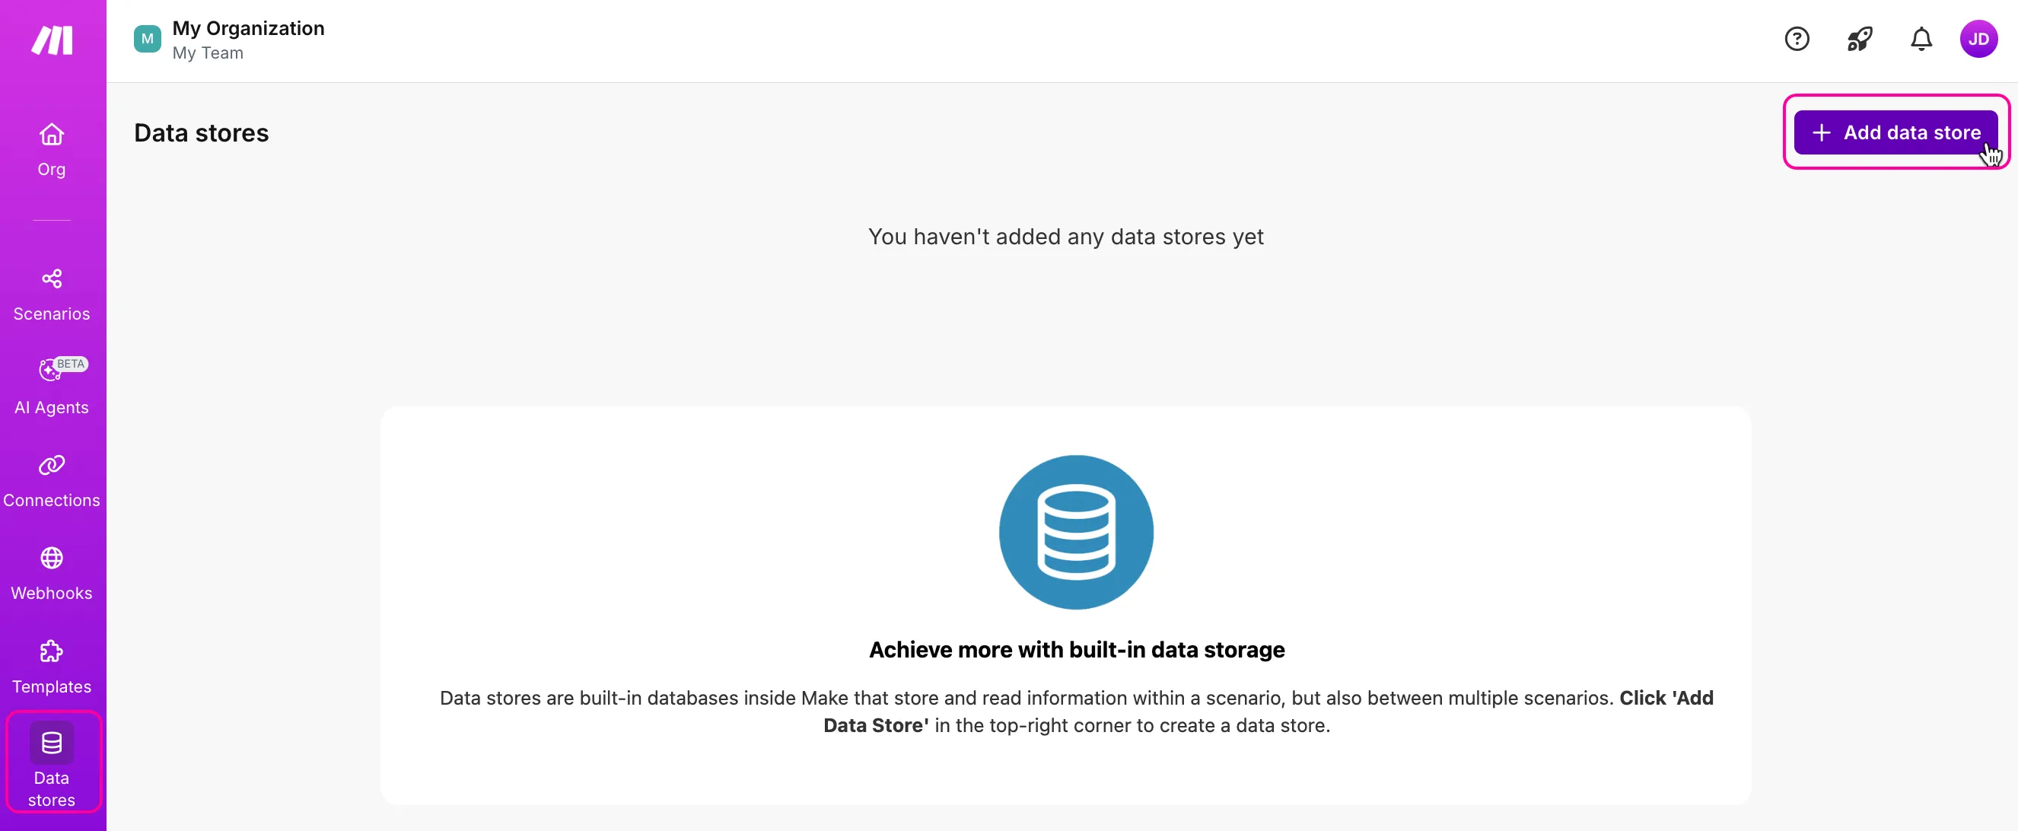The width and height of the screenshot is (2018, 831).
Task: Open the JD user profile avatar
Action: 1978,39
